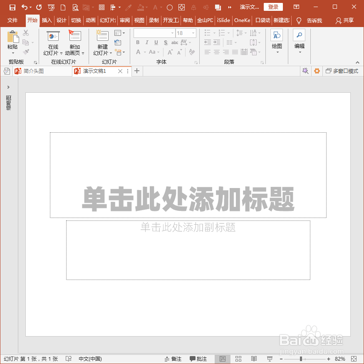Click the 登录 login button
Viewport: 364px width, 364px height.
pos(273,7)
